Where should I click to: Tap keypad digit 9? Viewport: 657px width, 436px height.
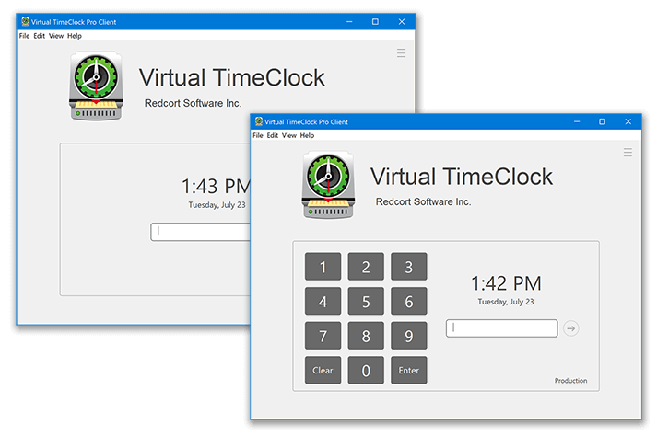pos(409,336)
